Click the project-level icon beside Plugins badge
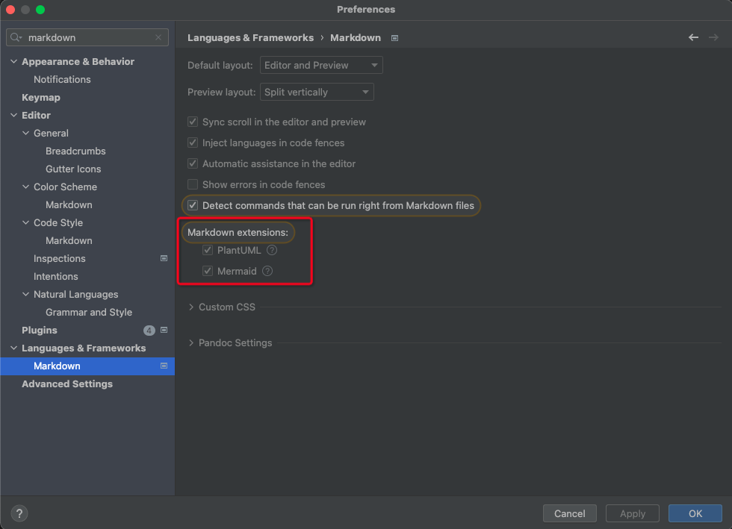This screenshot has width=732, height=529. click(164, 331)
